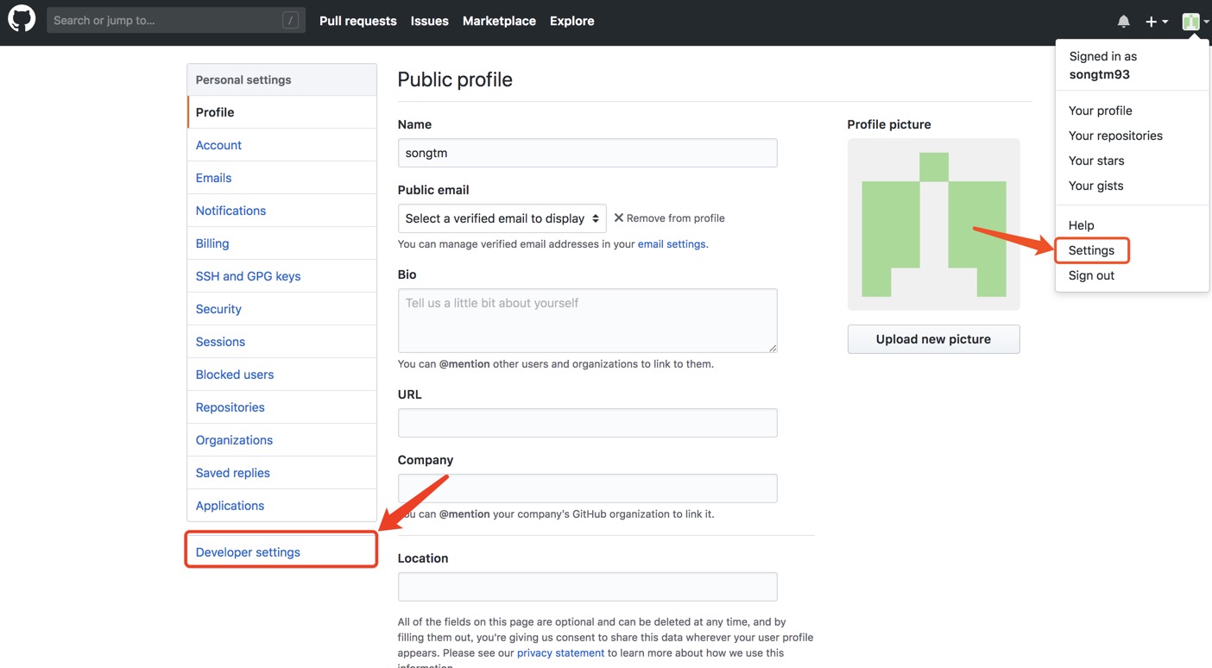Open Organizations settings in sidebar
This screenshot has width=1212, height=668.
tap(281, 440)
